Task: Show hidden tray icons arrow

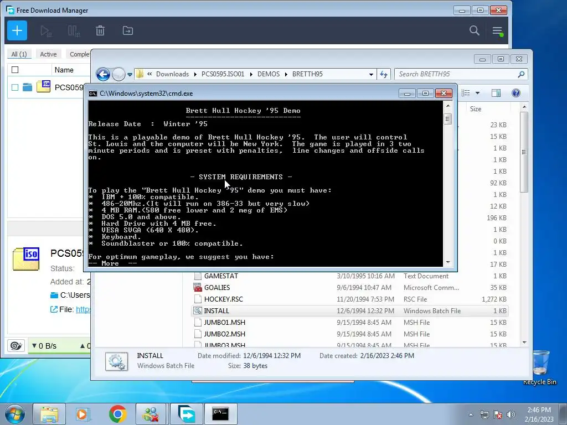Action: [471, 414]
